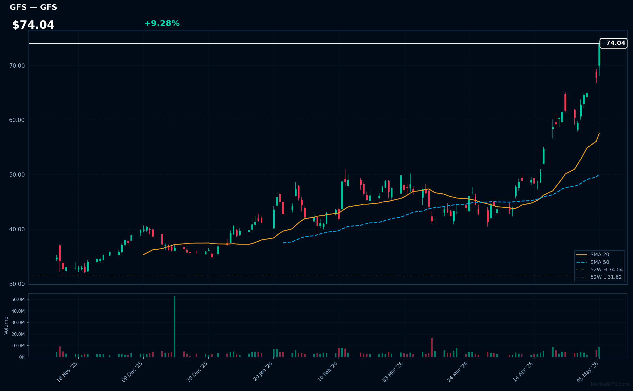Click the 0K volume axis label
The height and width of the screenshot is (391, 633).
tap(22, 357)
